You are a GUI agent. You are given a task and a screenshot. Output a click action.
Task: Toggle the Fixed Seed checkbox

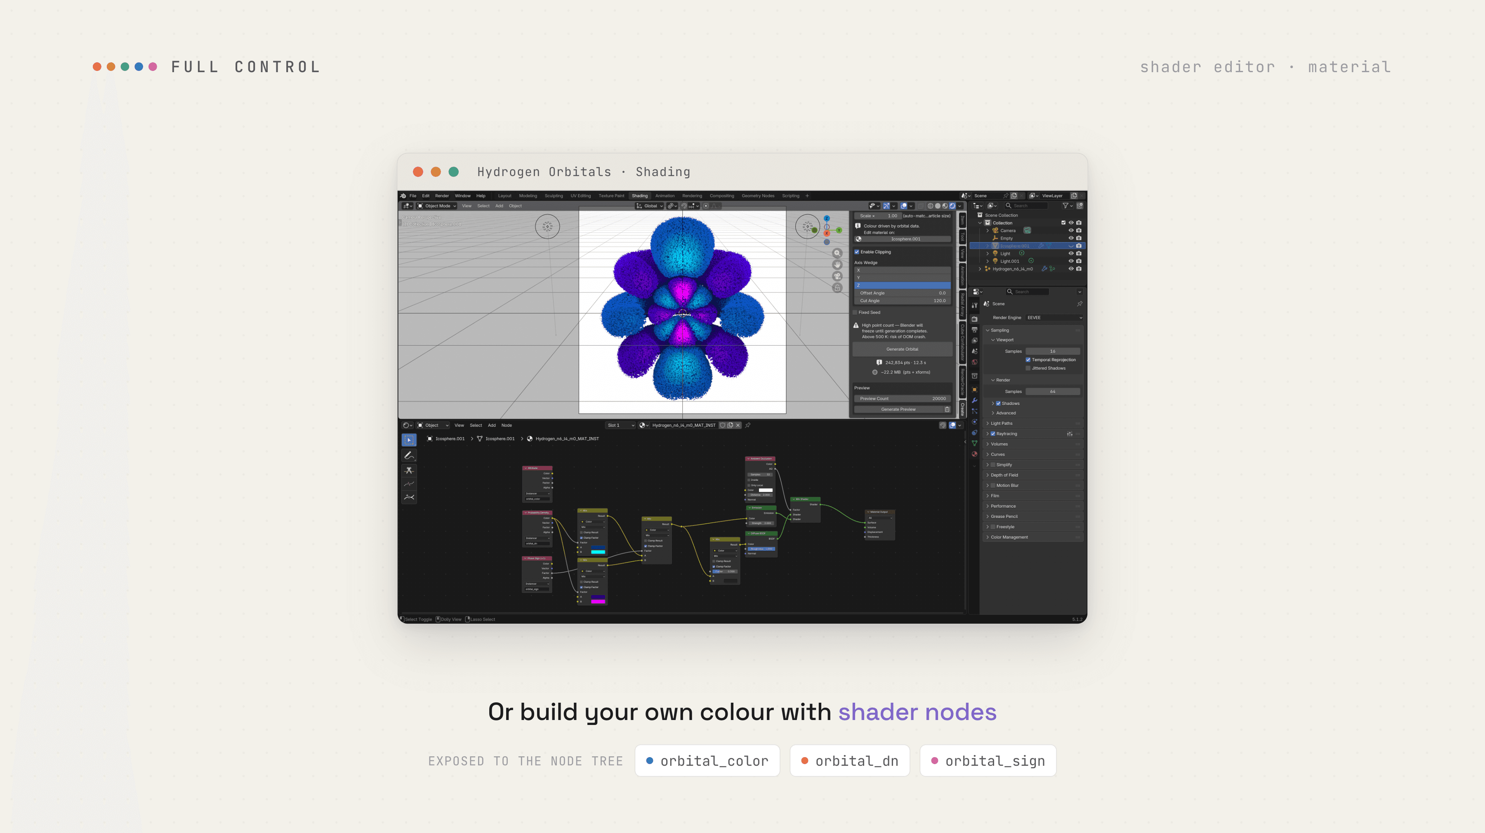pos(855,313)
